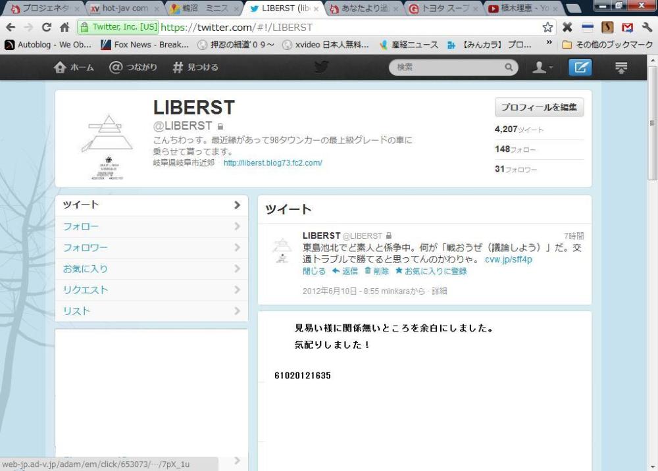
Task: Open the Chrome wrench settings menu
Action: [x=647, y=28]
